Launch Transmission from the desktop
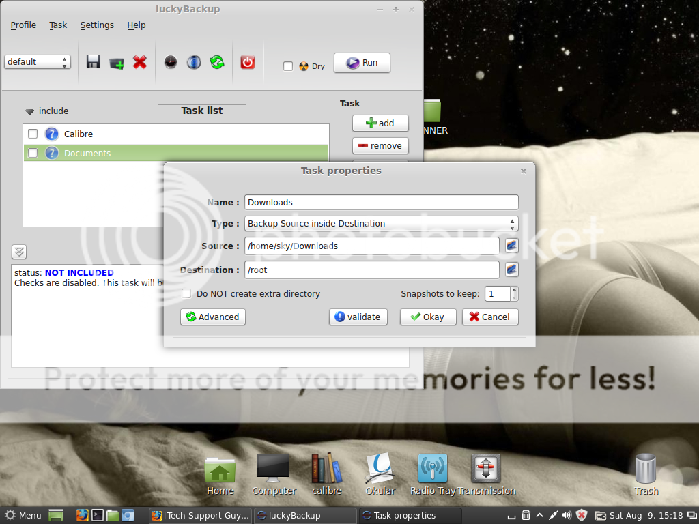 coord(486,469)
